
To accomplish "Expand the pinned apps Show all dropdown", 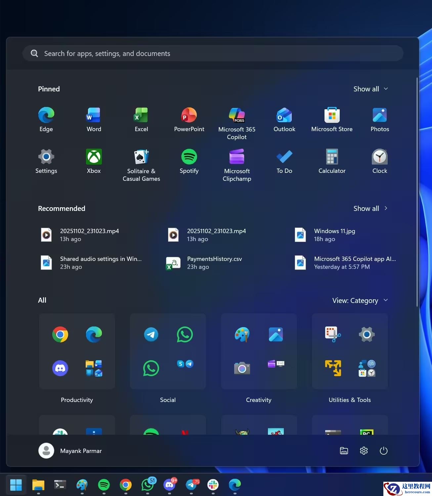I will tap(370, 89).
